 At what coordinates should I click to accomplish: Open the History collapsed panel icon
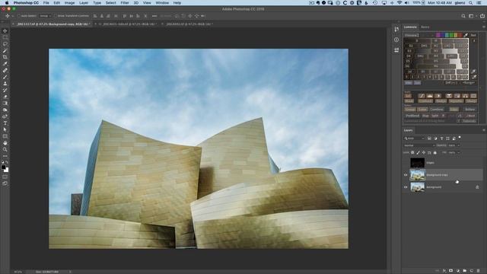click(396, 29)
